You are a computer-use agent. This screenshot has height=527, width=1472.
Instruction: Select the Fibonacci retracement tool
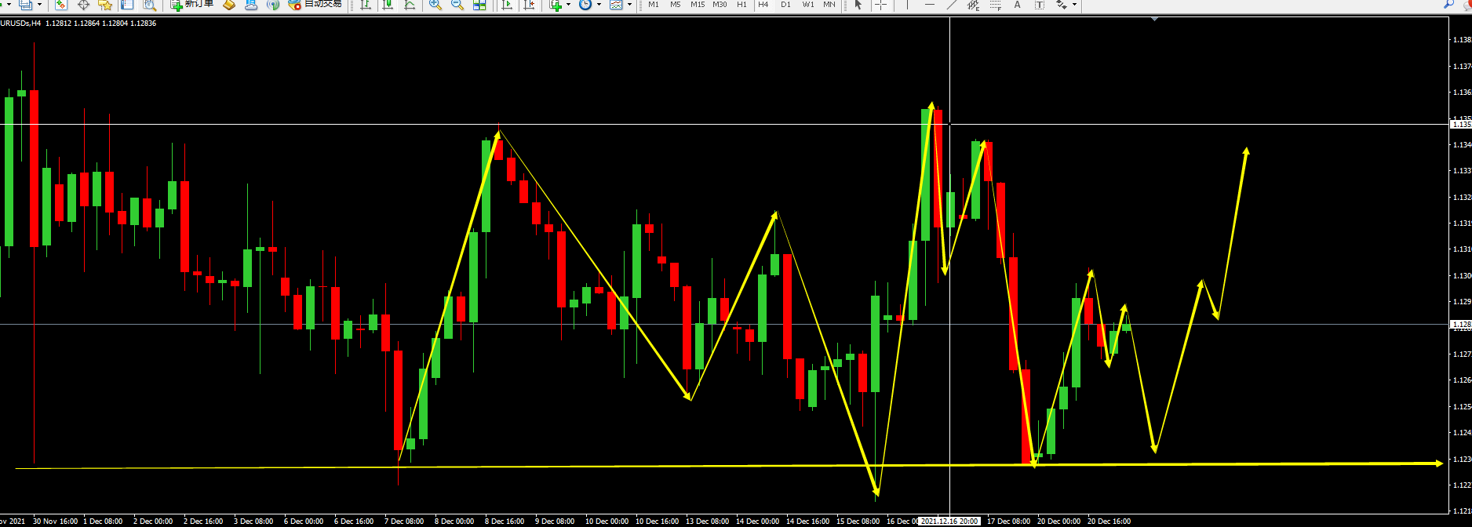click(x=996, y=5)
